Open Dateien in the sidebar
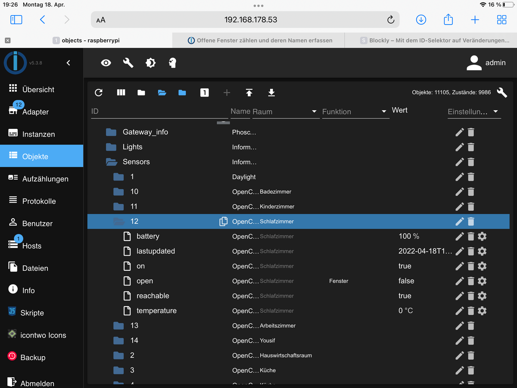 pos(41,268)
